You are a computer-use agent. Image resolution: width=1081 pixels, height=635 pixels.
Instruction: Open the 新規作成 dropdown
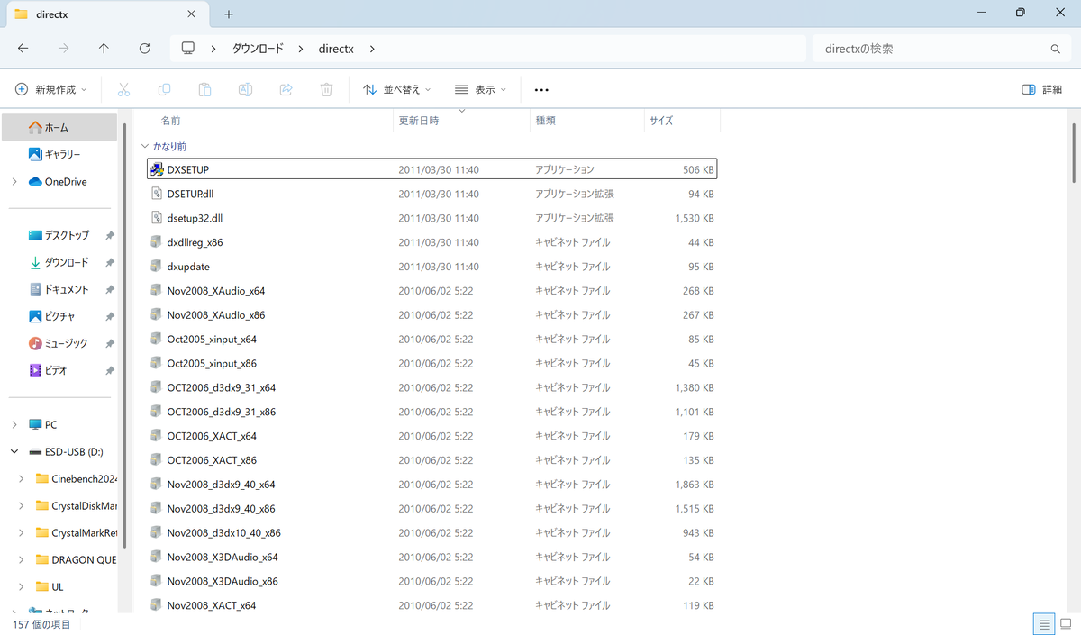click(x=51, y=89)
